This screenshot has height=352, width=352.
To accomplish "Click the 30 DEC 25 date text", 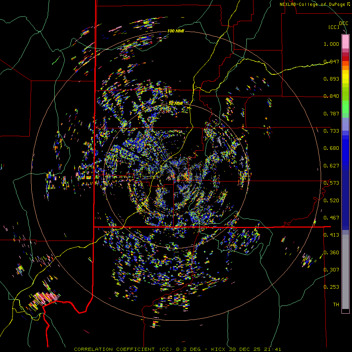I will coord(245,349).
